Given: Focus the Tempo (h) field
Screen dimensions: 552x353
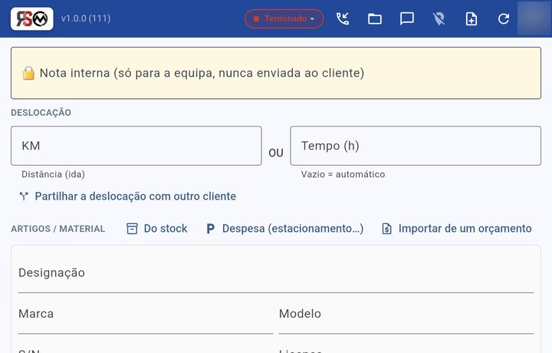Looking at the screenshot, I should pyautogui.click(x=416, y=146).
